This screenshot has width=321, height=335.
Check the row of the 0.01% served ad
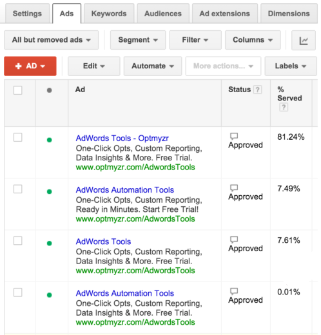(17, 292)
